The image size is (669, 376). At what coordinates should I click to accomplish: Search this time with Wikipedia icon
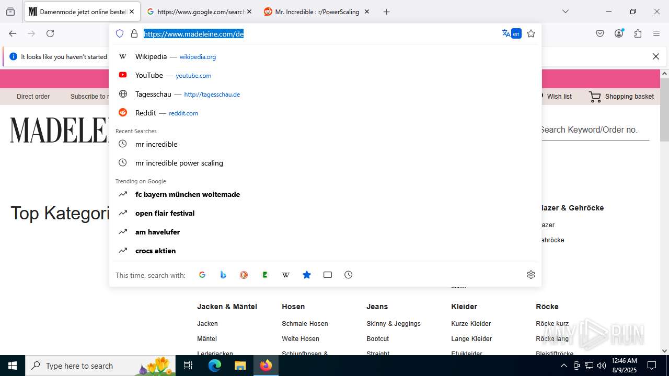286,275
